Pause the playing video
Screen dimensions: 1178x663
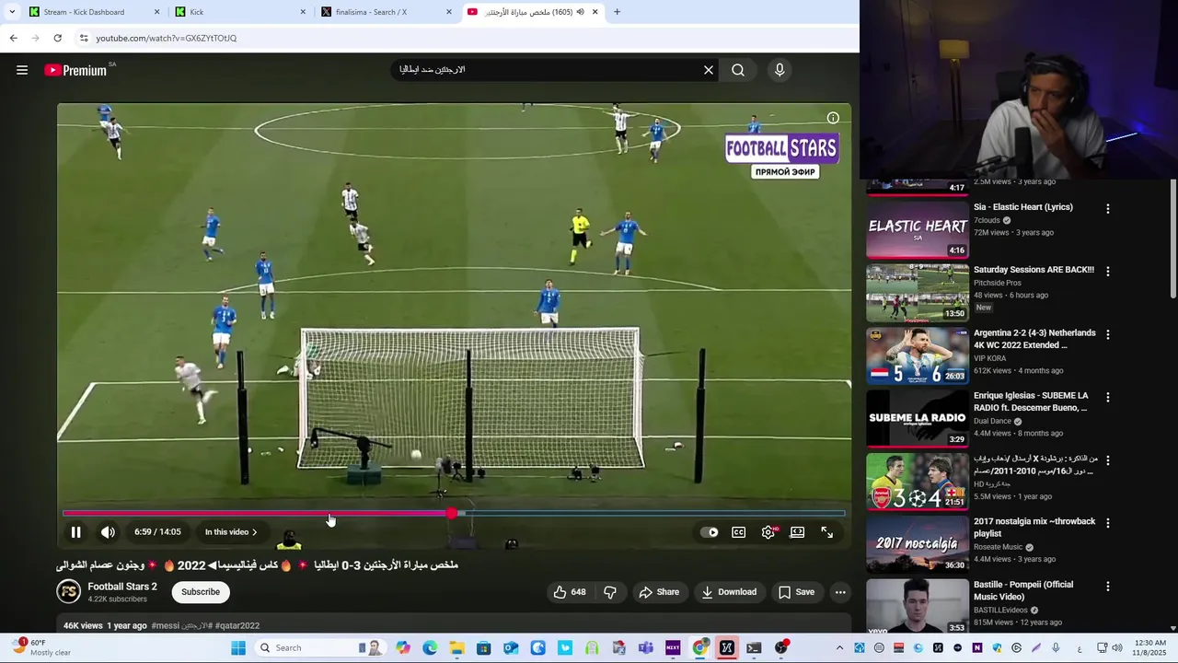pos(76,532)
